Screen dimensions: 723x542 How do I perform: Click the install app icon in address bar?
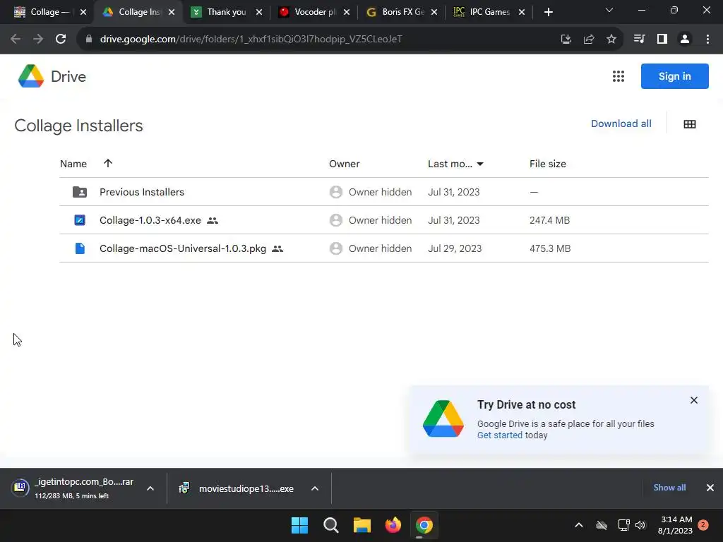coord(566,40)
